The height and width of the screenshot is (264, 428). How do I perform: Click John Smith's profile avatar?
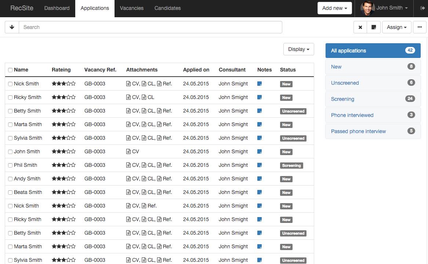click(x=367, y=8)
